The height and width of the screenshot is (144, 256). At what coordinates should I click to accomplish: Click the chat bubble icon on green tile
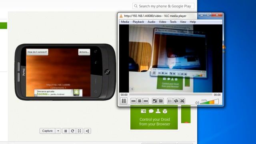coord(151,111)
